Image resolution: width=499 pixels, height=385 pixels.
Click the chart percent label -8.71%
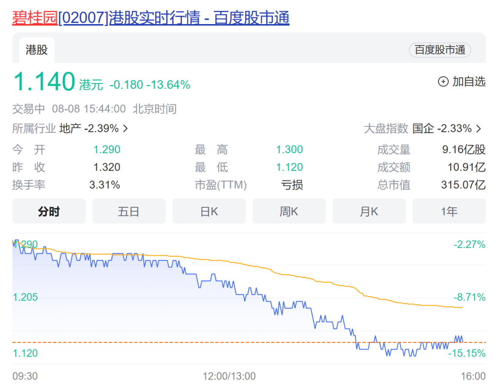(x=469, y=297)
